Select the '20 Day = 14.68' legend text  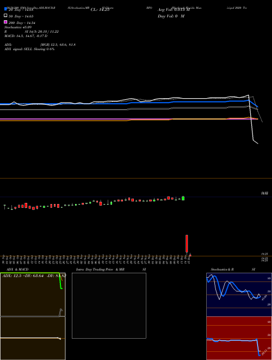pos(21,10)
